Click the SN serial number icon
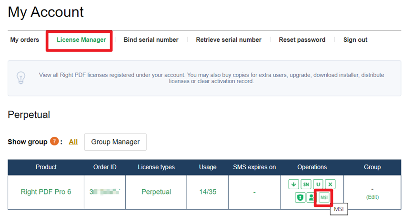412x223 pixels. [x=306, y=184]
